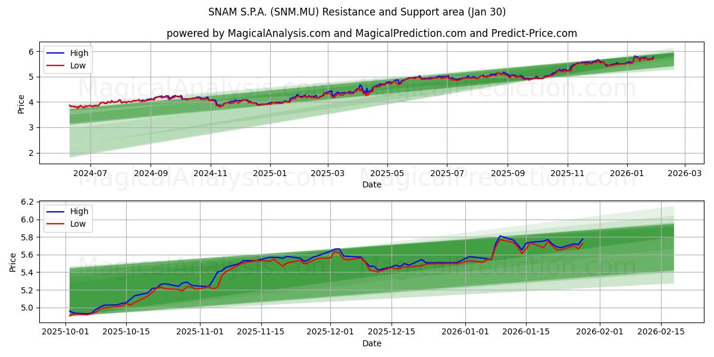The height and width of the screenshot is (357, 714).
Task: Click the '2026-01-15' tick label in the bottom chart
Action: (x=527, y=331)
